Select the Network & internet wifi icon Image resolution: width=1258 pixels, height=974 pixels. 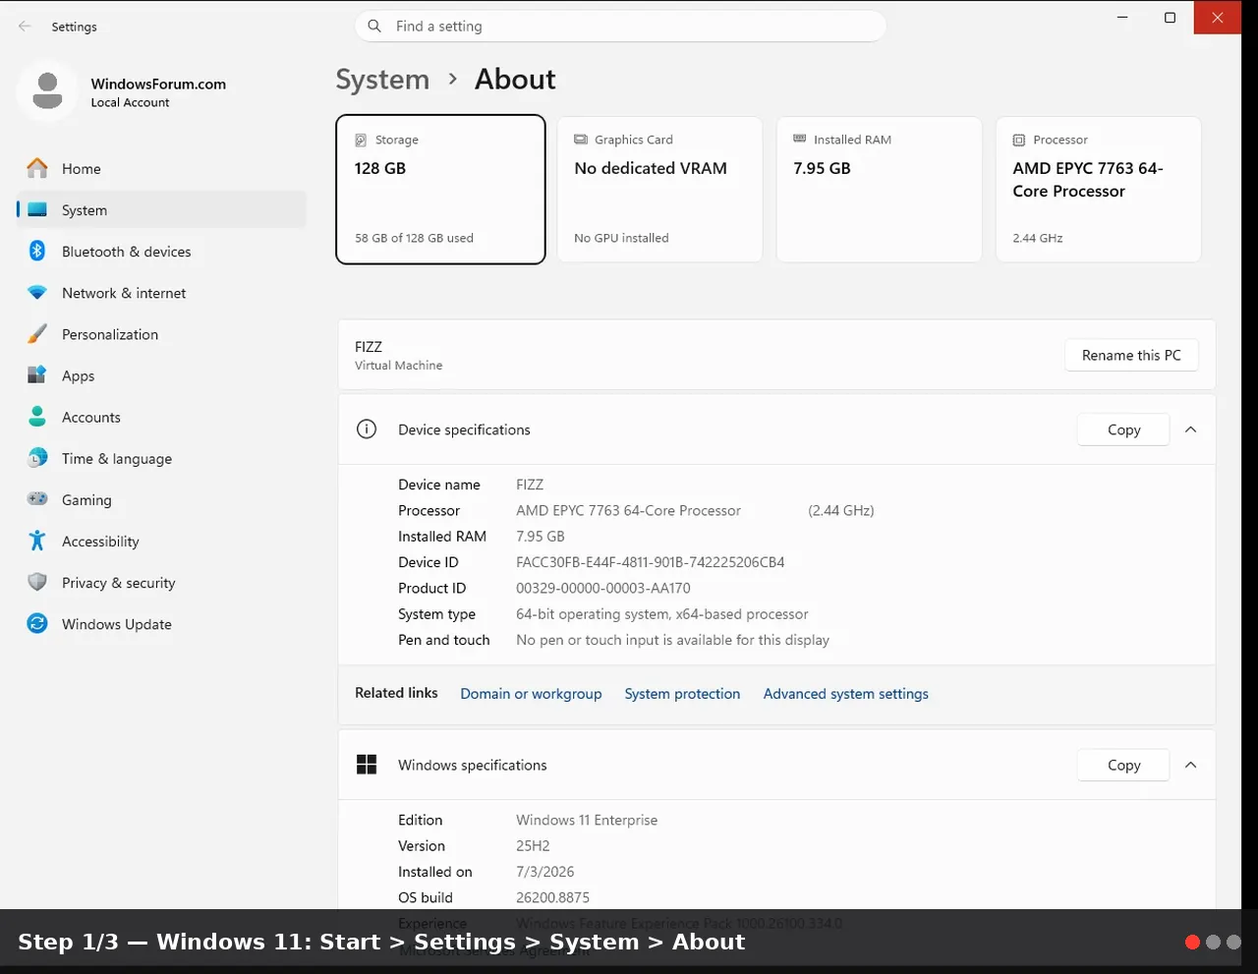[x=37, y=293]
